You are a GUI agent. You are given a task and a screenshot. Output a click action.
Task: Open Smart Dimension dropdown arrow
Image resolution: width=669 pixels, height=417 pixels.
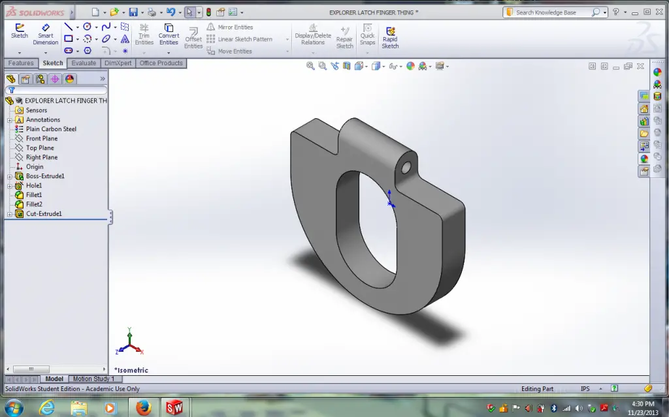(x=46, y=53)
